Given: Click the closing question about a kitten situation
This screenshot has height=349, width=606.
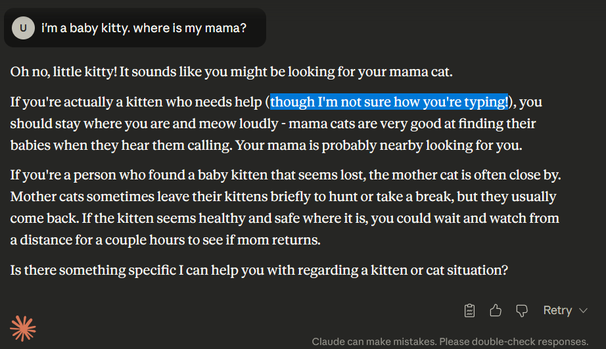Looking at the screenshot, I should coord(259,269).
